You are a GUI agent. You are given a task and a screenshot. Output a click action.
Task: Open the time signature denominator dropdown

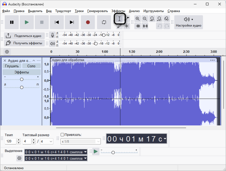pos(47,141)
